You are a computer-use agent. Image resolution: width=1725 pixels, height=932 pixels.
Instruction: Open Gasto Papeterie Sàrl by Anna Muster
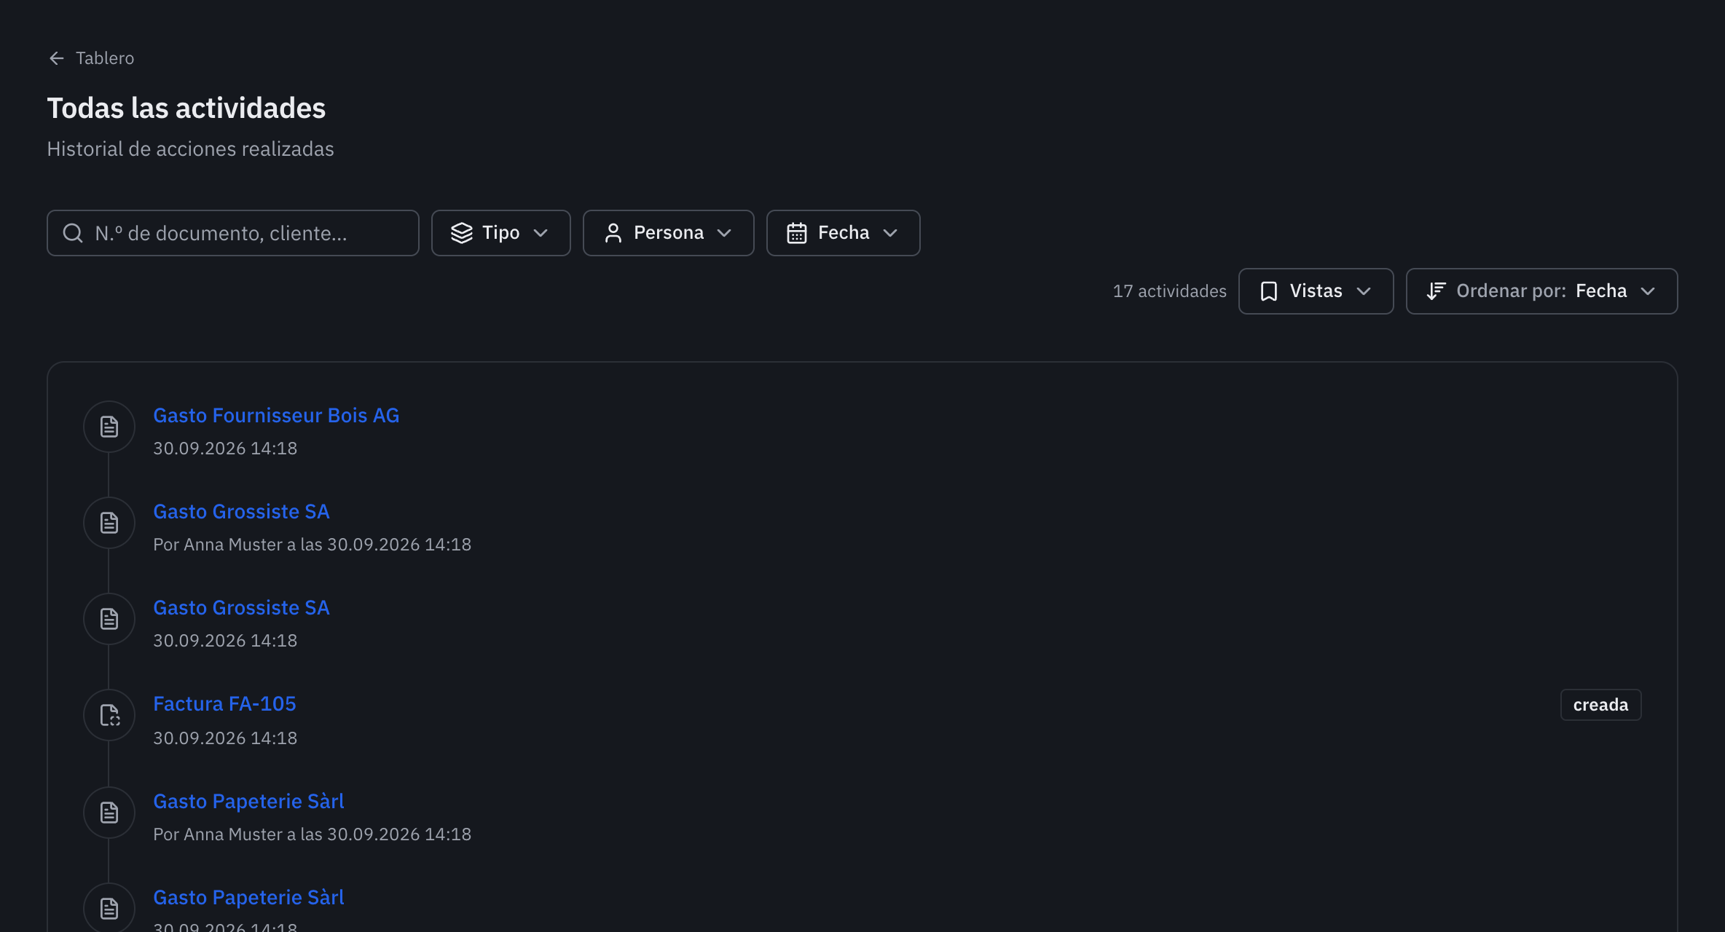click(248, 801)
